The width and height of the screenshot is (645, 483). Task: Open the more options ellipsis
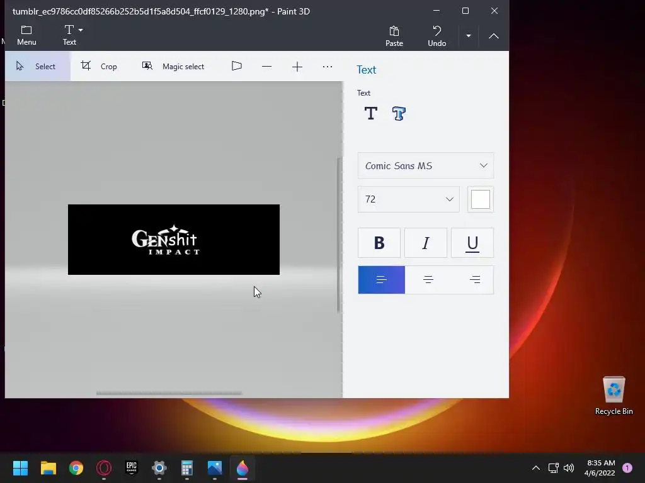(x=328, y=67)
